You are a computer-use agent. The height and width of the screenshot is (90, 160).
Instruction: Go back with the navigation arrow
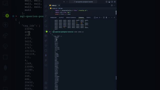click(64, 2)
